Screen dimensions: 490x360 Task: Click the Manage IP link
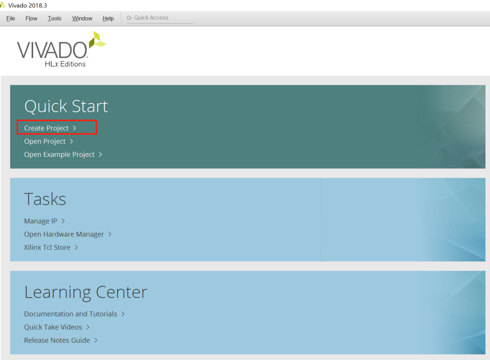41,221
